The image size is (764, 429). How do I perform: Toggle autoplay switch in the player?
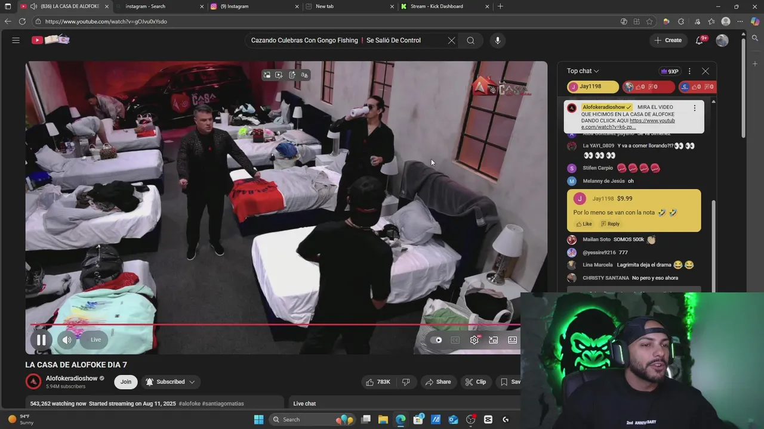[x=438, y=340]
